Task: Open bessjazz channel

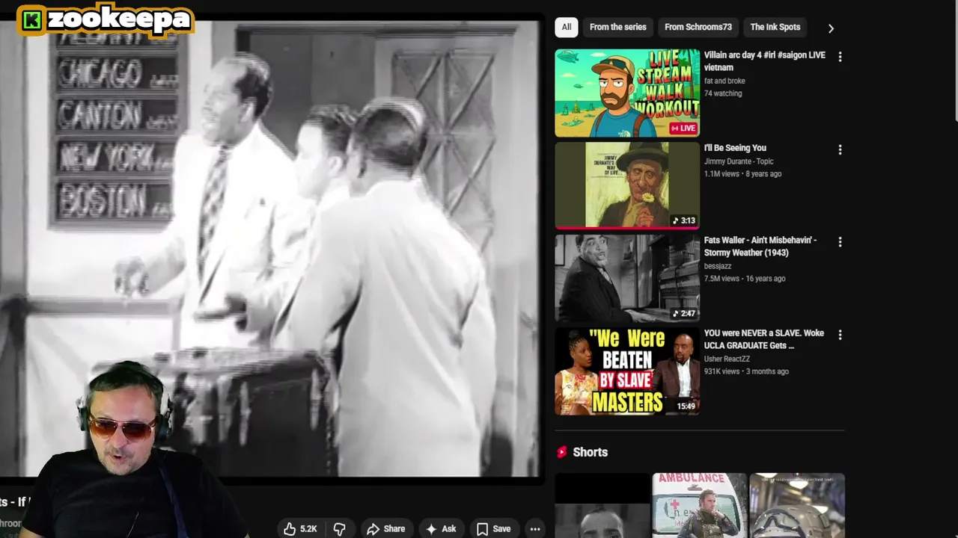Action: click(x=718, y=266)
